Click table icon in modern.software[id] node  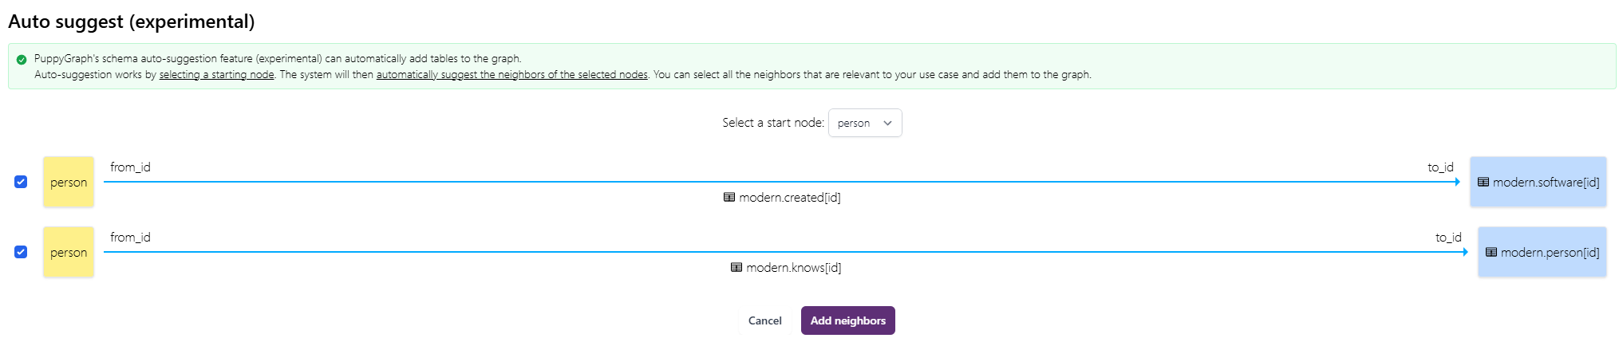[x=1483, y=182]
